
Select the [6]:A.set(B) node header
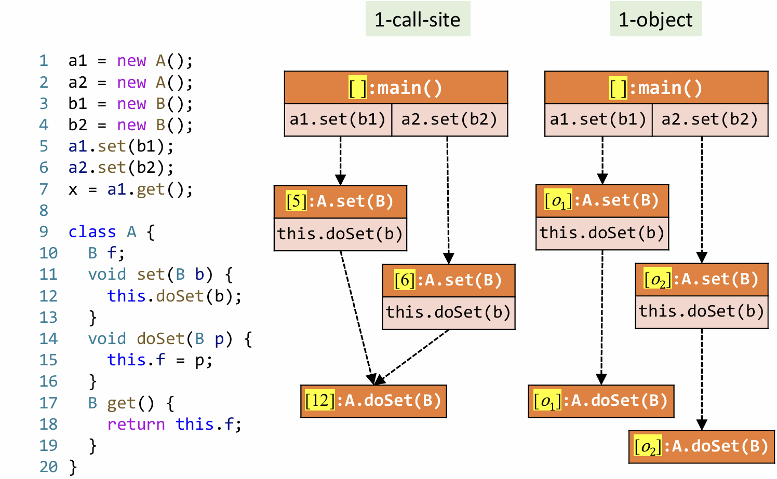[448, 280]
